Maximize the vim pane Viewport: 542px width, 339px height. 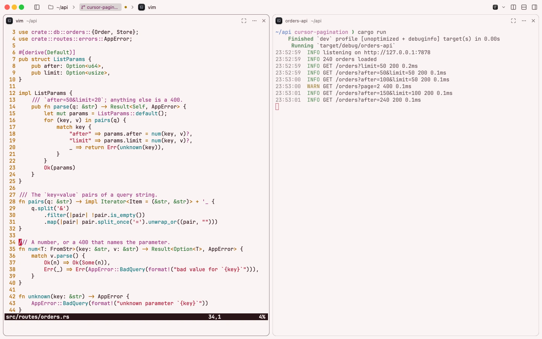[244, 21]
